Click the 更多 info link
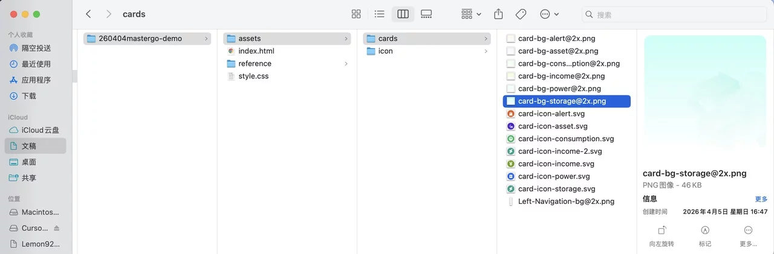The image size is (774, 254). (761, 199)
